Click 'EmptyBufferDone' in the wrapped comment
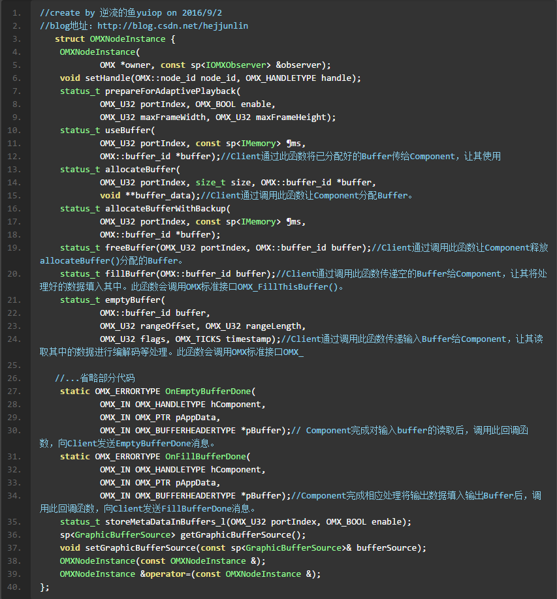Image resolution: width=557 pixels, height=599 pixels. coord(153,444)
